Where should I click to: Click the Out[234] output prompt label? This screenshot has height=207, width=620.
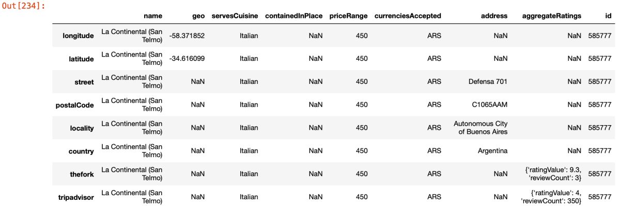tap(24, 6)
